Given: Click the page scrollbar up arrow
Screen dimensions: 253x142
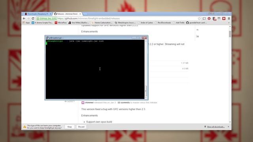Looking at the screenshot, I should 230,26.
